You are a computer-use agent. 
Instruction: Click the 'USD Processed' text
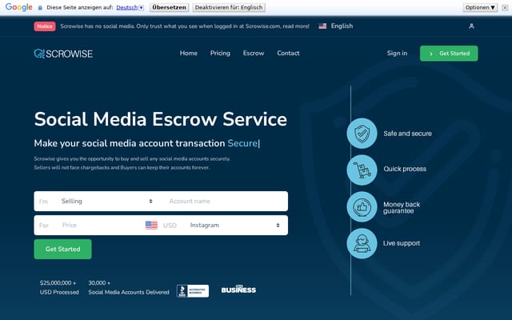tap(59, 292)
